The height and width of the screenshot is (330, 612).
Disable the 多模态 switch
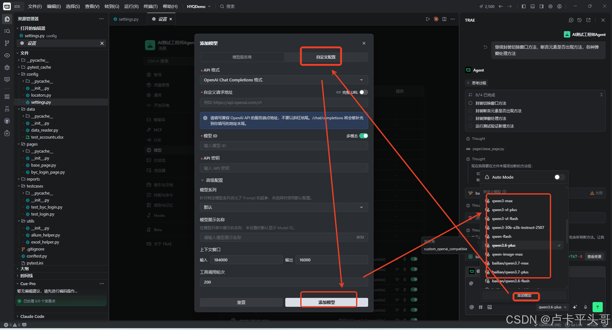[364, 136]
